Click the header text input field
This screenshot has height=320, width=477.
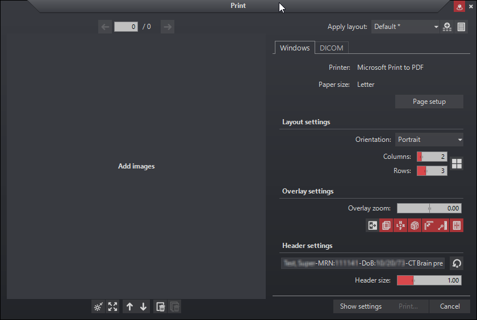363,264
